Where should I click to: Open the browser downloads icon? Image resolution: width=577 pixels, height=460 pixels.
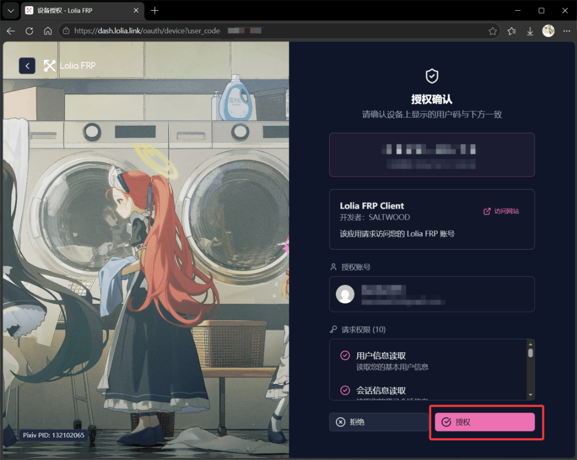530,31
